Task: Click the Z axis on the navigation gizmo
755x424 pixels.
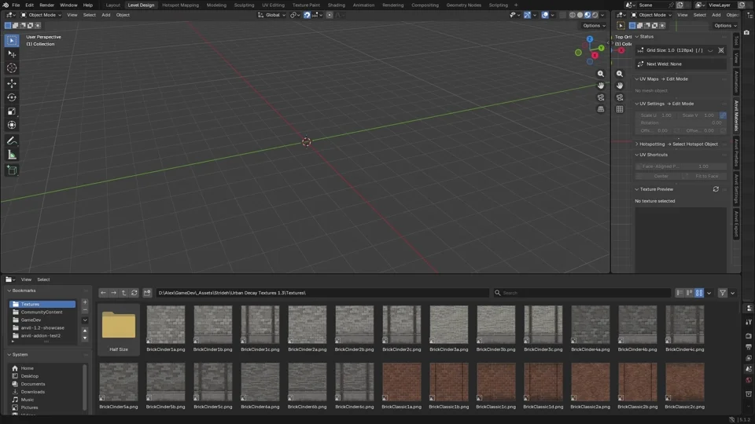Action: (x=589, y=39)
